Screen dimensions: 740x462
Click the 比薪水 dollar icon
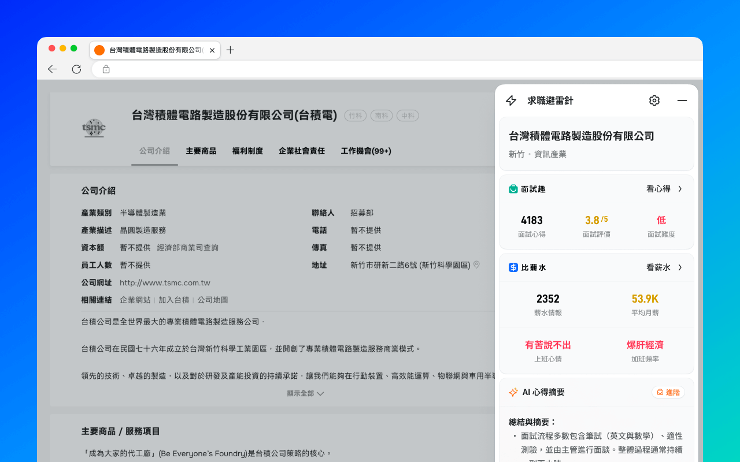pyautogui.click(x=513, y=267)
